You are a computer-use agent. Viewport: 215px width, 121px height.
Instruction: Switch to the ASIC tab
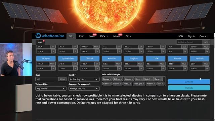click(x=81, y=36)
